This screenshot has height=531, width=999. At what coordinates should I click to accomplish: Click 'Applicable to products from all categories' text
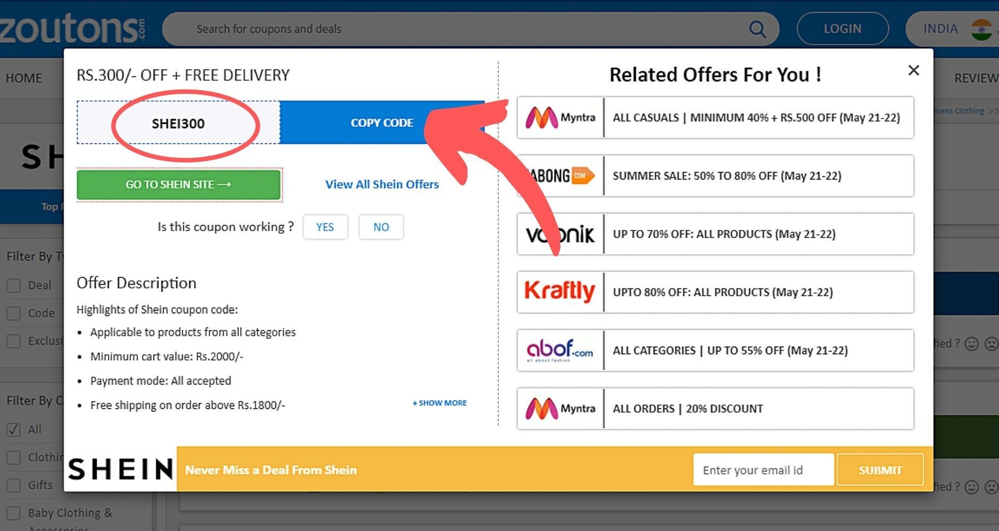[x=193, y=332]
